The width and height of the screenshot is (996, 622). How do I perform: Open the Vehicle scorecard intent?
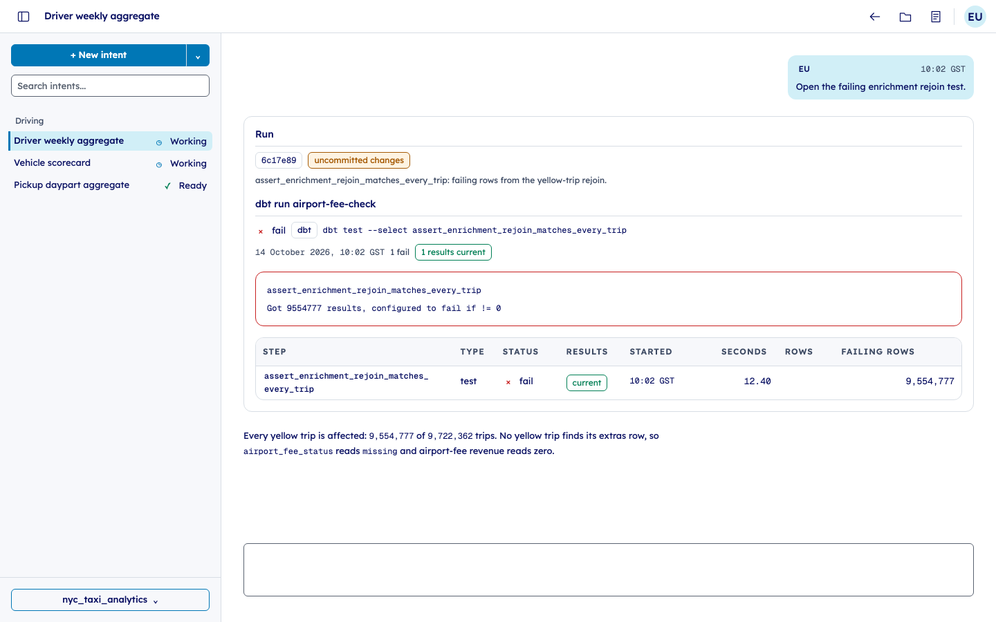click(111, 163)
